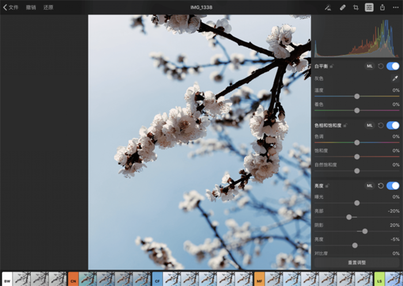This screenshot has width=403, height=286.
Task: Click the IMG_1338 document title
Action: coord(201,7)
